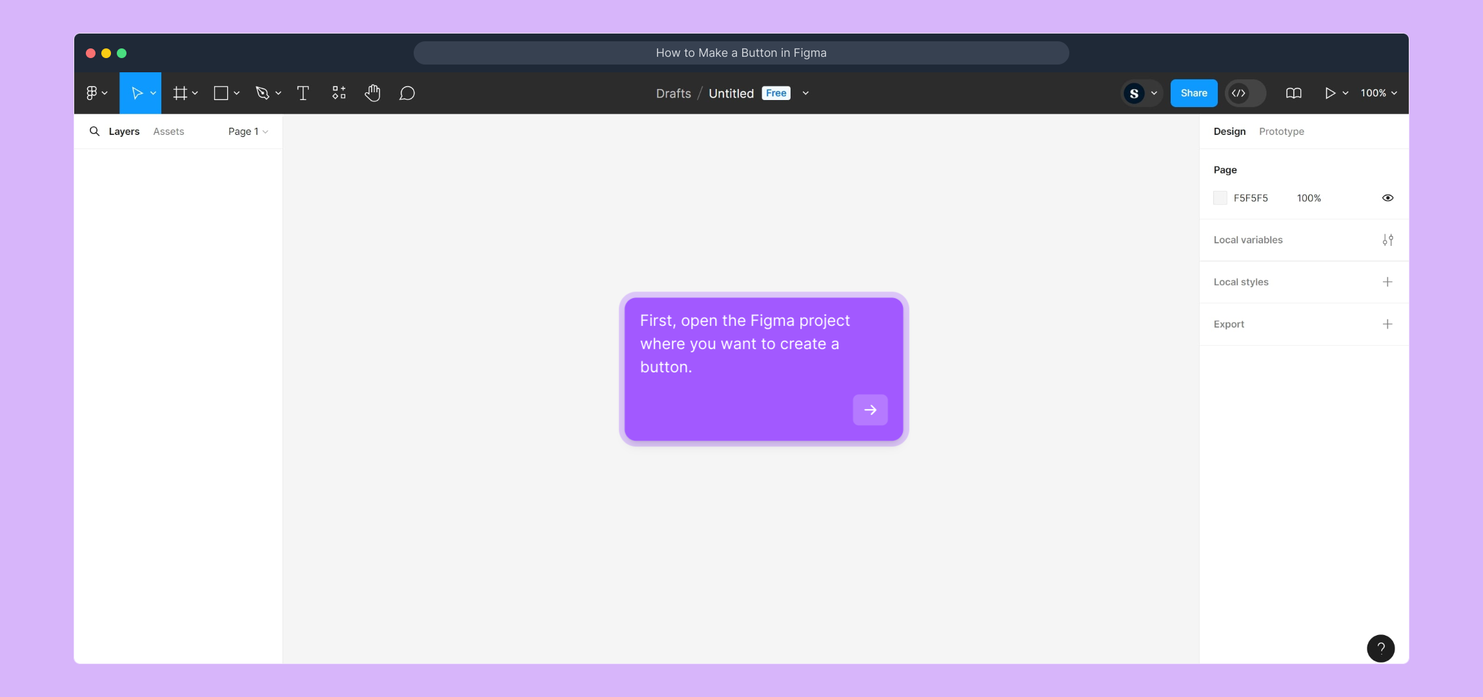Switch to the Prototype tab

point(1281,131)
